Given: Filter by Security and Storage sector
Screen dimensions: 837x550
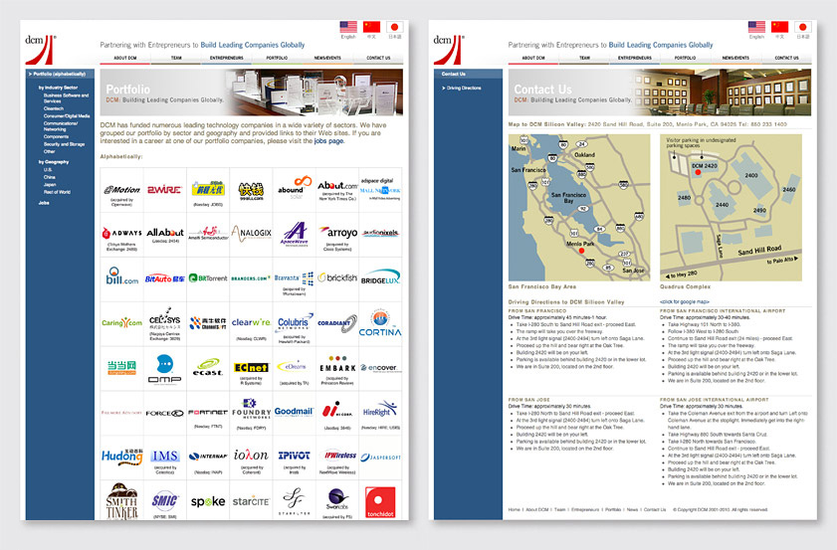Looking at the screenshot, I should pyautogui.click(x=64, y=144).
